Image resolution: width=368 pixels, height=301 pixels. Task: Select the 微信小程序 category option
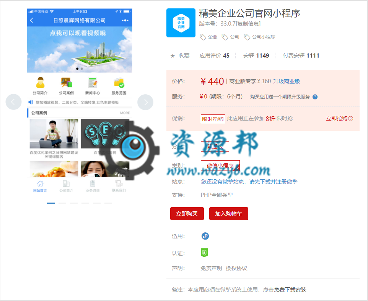point(220,166)
